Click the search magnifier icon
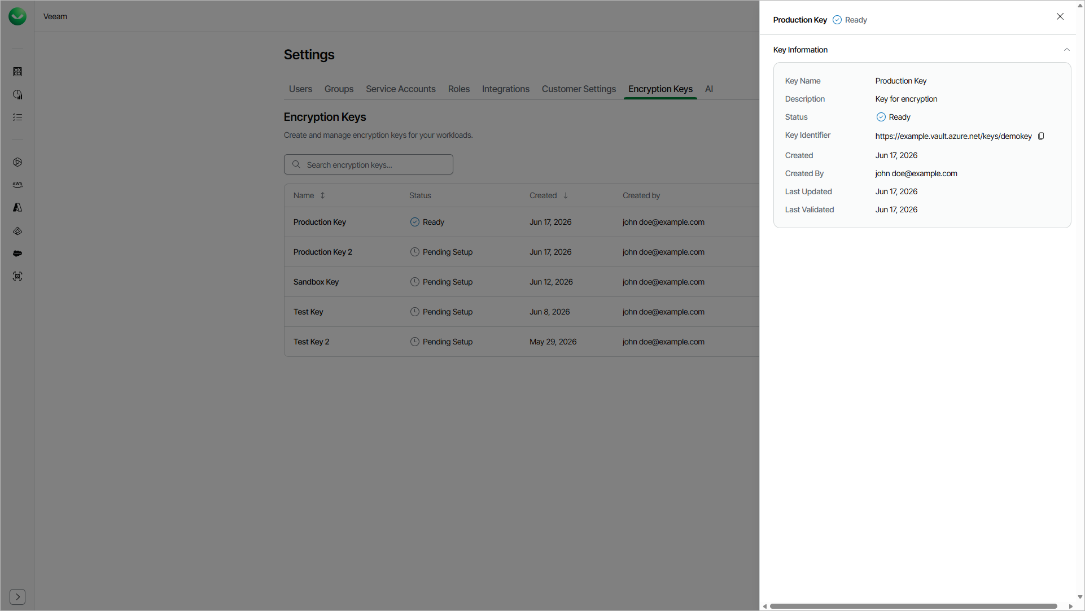This screenshot has height=611, width=1085. [x=296, y=164]
